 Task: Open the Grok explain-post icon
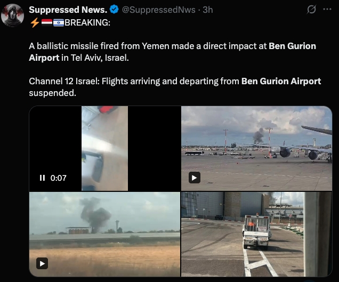[x=311, y=9]
